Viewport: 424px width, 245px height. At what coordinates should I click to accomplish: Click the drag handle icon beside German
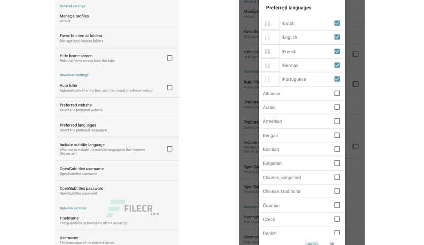tap(268, 65)
